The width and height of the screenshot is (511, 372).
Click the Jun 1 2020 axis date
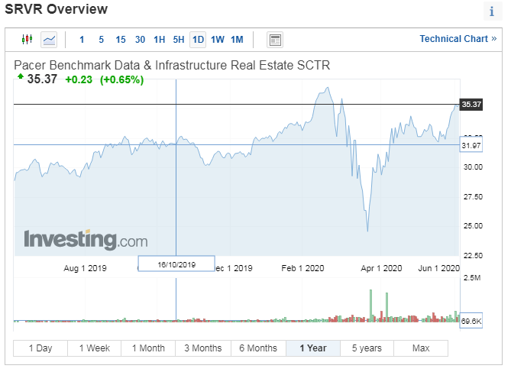tap(438, 268)
